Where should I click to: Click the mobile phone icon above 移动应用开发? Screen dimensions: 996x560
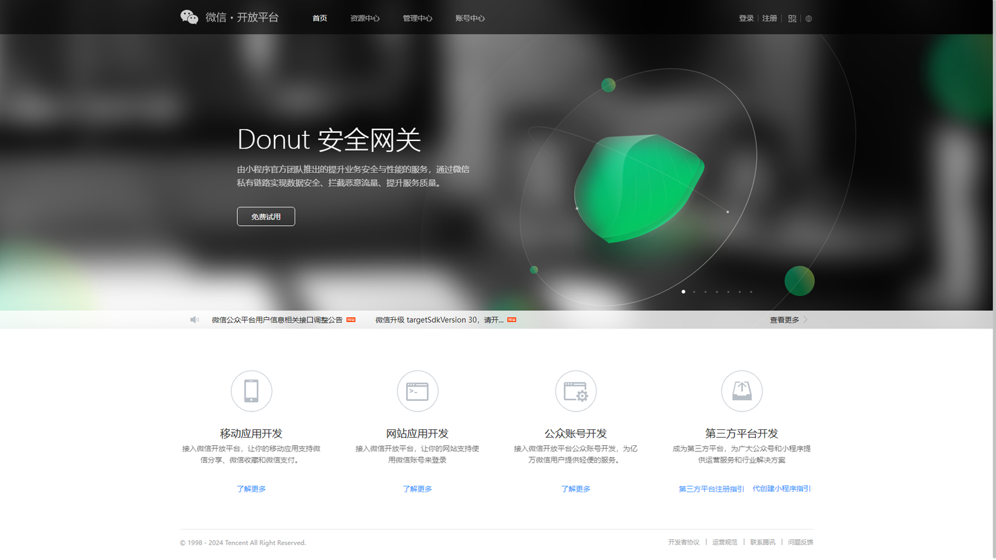pyautogui.click(x=251, y=391)
